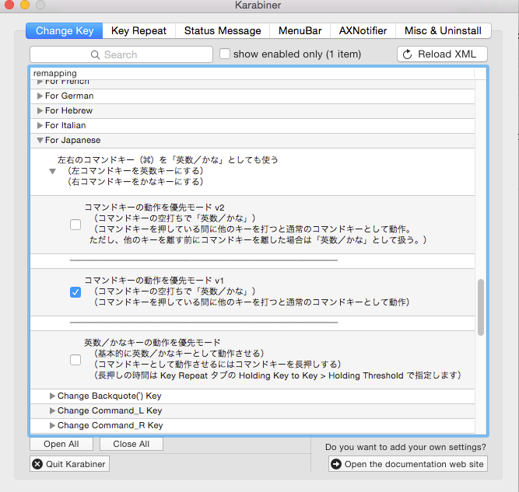Click the Open All button

click(x=61, y=444)
